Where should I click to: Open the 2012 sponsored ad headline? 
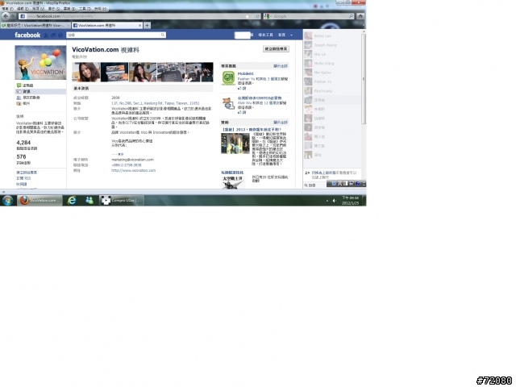point(251,130)
